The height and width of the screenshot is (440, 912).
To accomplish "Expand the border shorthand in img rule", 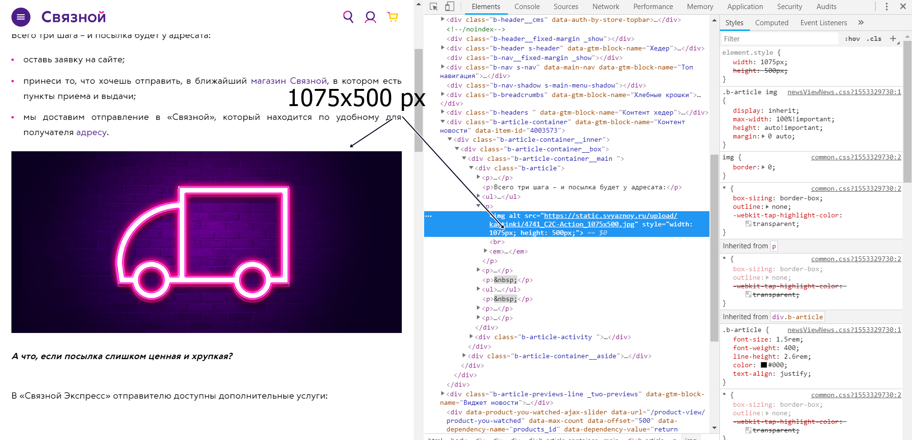I will pos(764,167).
